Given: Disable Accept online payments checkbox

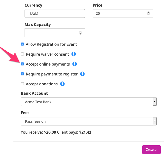Looking at the screenshot, I should (x=22, y=64).
